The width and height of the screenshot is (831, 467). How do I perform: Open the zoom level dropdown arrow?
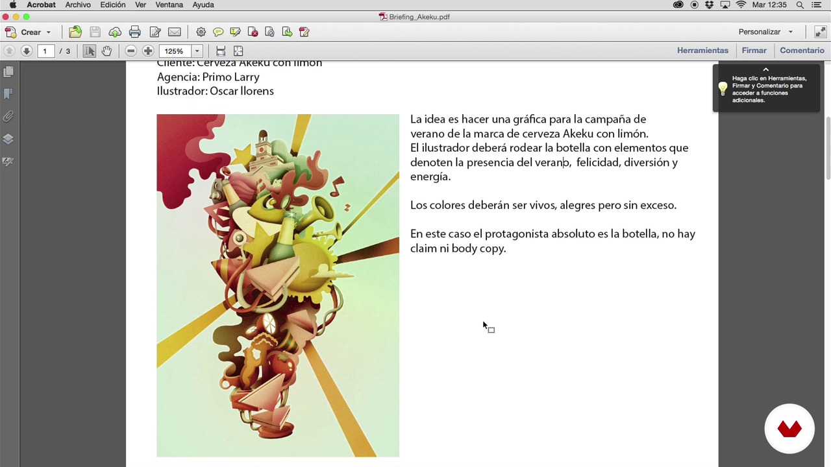(197, 51)
